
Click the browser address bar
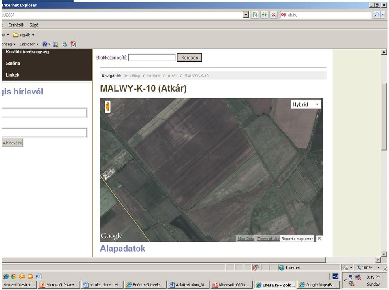pyautogui.click(x=122, y=15)
